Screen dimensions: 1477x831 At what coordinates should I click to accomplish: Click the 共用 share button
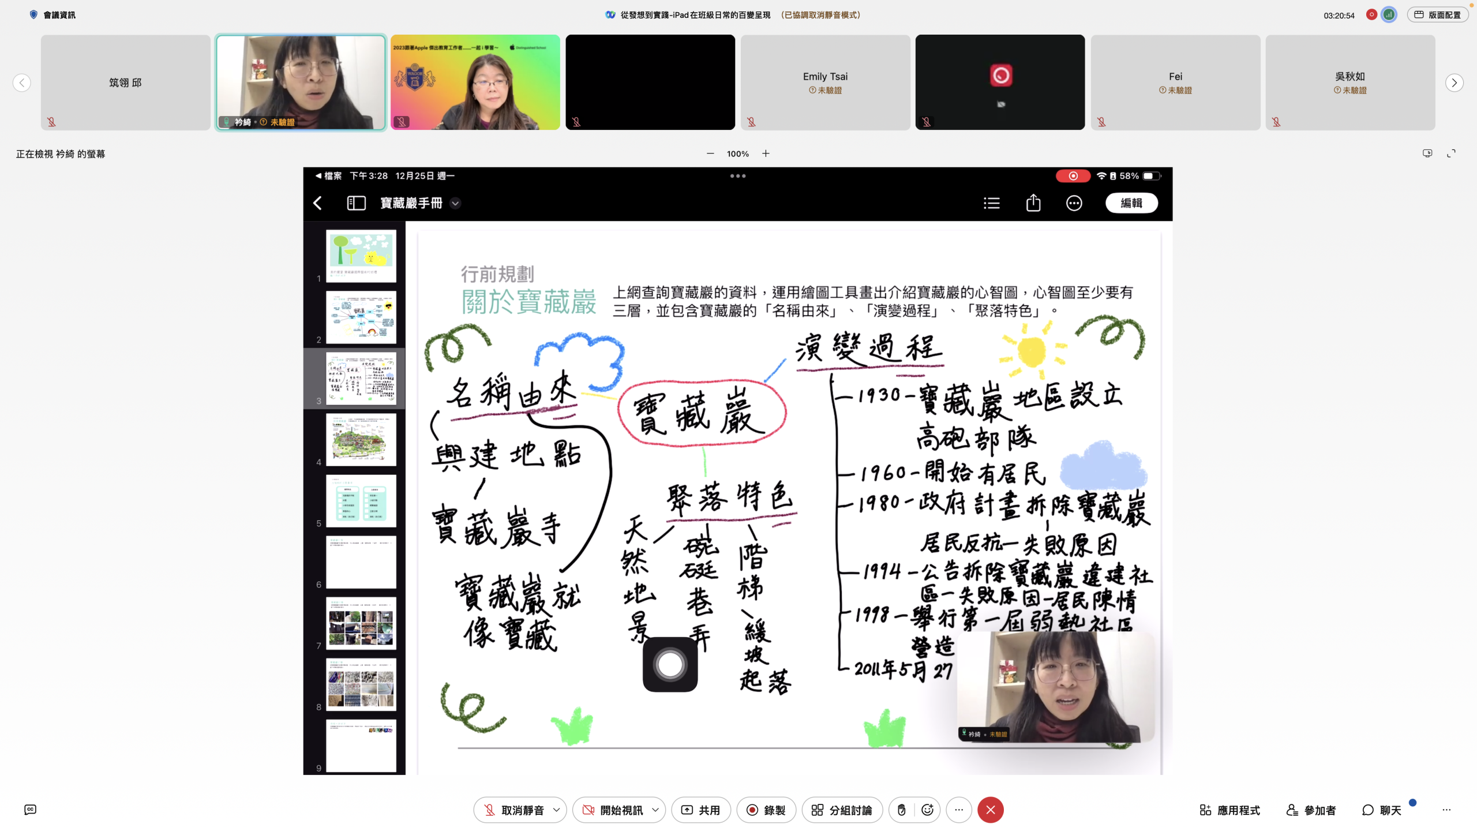pos(700,810)
